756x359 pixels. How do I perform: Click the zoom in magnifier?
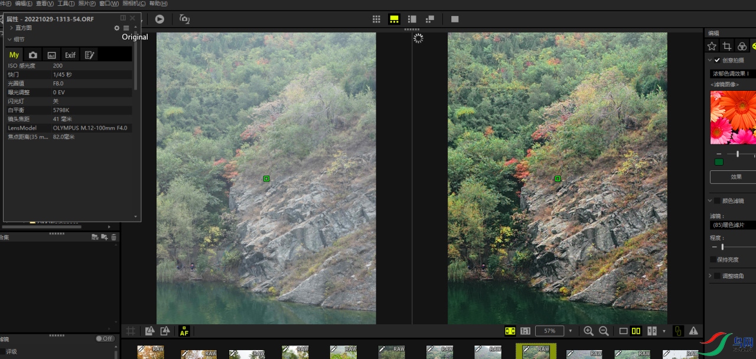point(588,331)
